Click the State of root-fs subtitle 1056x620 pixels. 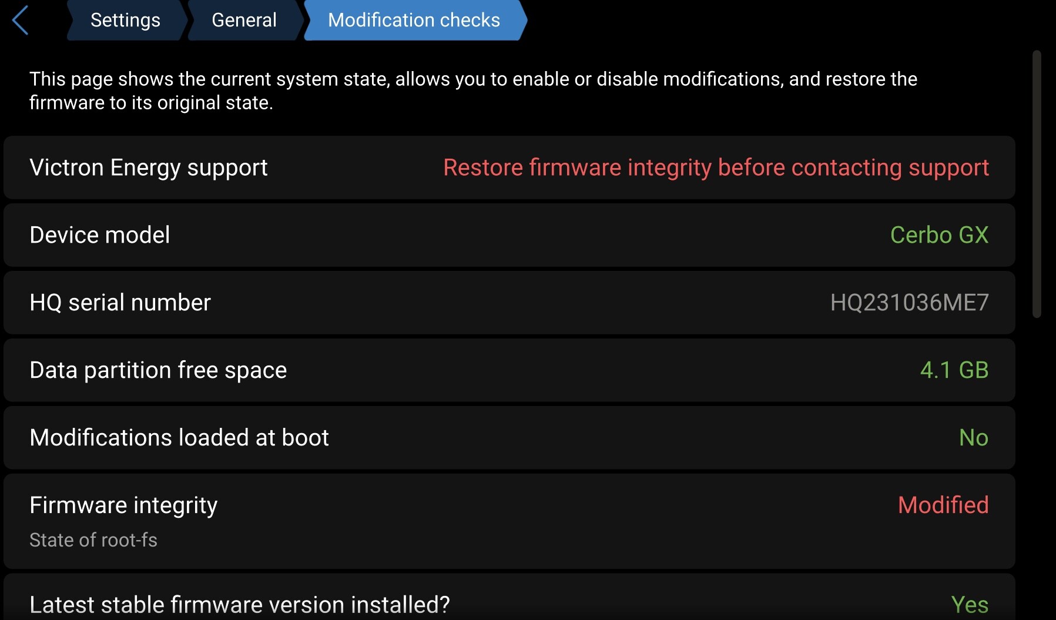pos(93,540)
